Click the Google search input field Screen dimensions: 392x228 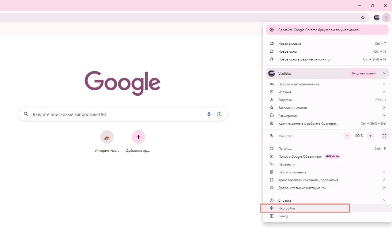(x=123, y=114)
